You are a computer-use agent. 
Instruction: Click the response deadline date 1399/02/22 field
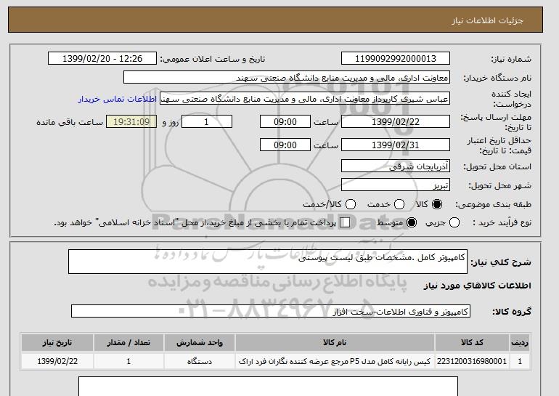click(x=396, y=121)
